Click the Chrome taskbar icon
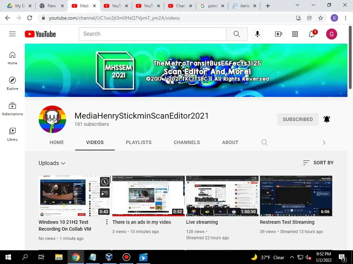 pyautogui.click(x=75, y=257)
